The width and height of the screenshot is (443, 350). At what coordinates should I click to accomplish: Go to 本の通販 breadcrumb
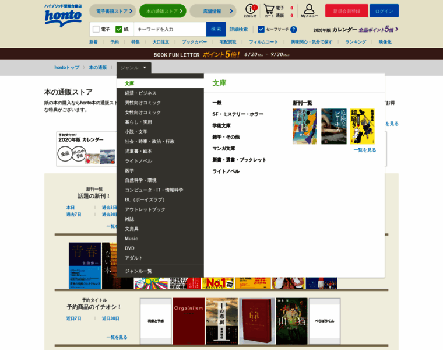(x=98, y=68)
